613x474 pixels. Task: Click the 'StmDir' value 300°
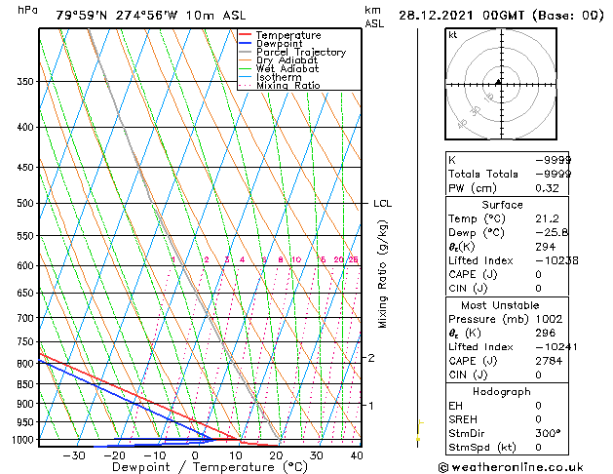pos(548,433)
